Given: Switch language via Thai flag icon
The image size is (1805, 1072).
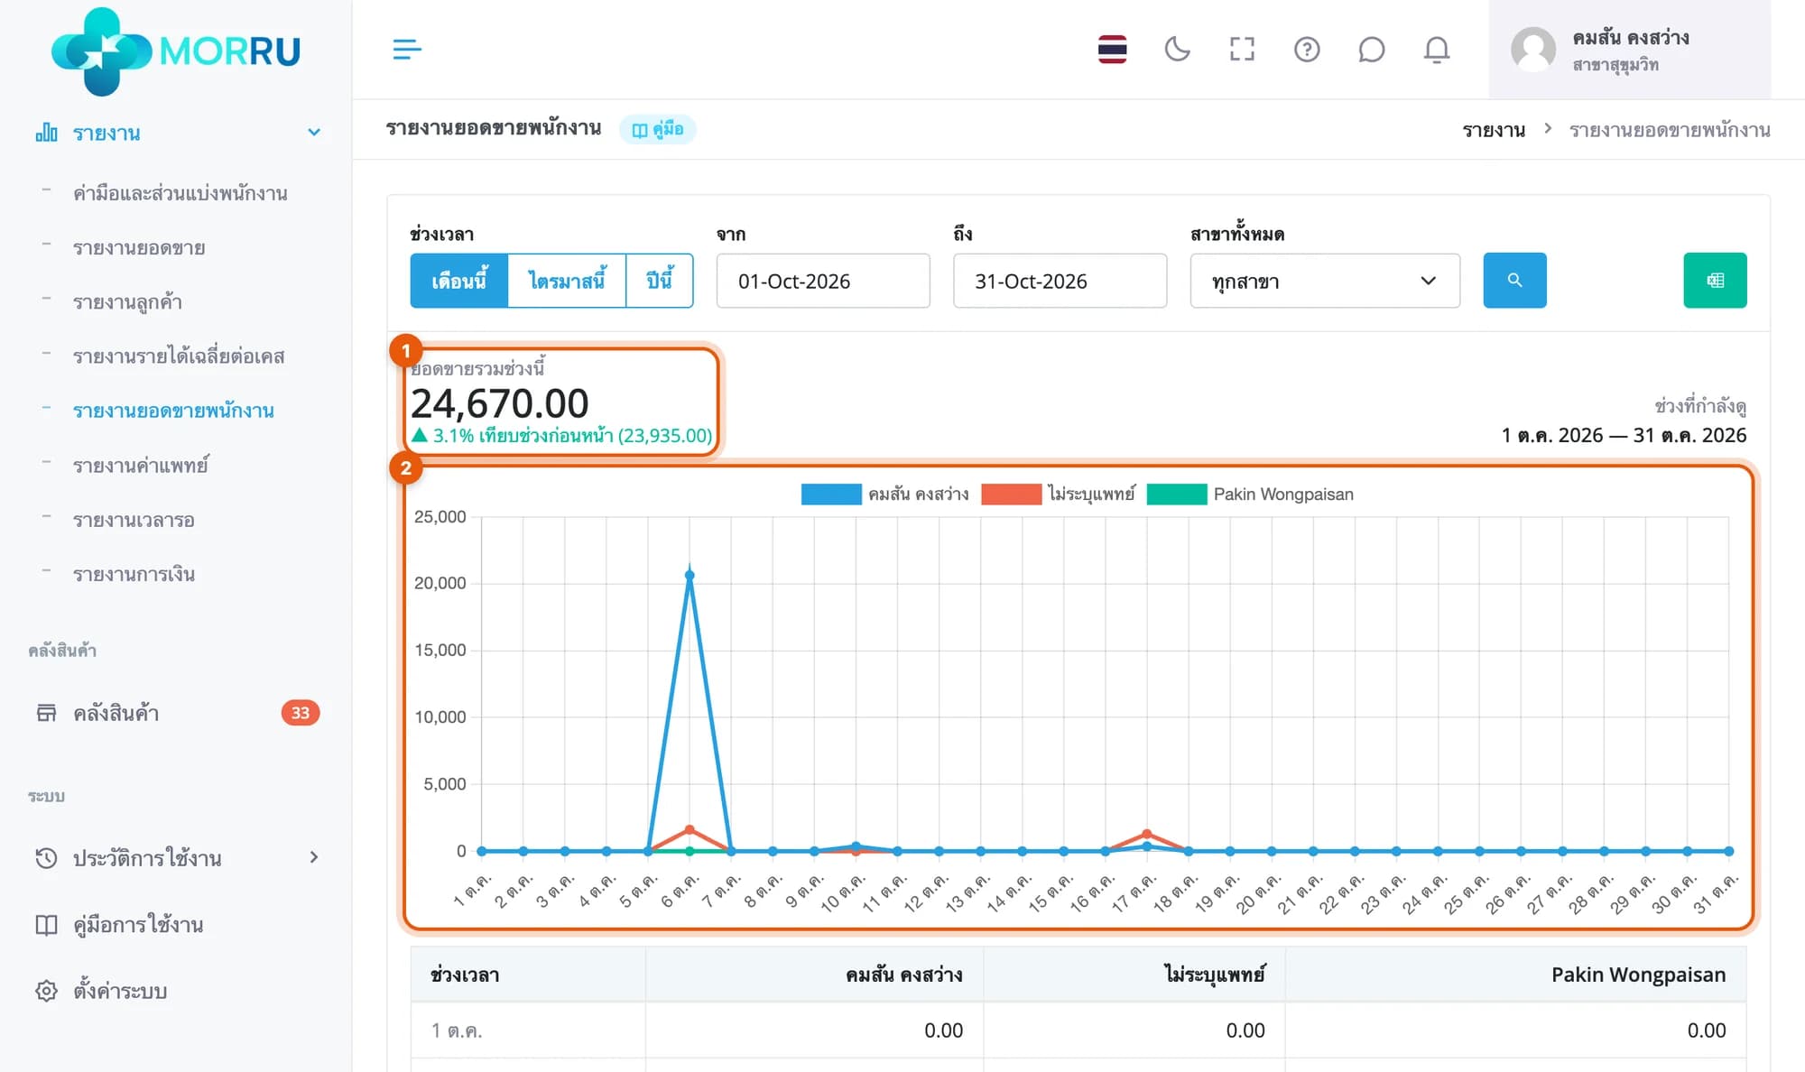Looking at the screenshot, I should (x=1112, y=49).
